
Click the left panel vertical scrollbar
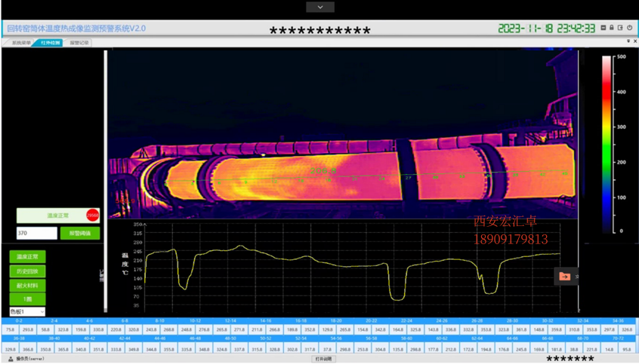pos(106,181)
